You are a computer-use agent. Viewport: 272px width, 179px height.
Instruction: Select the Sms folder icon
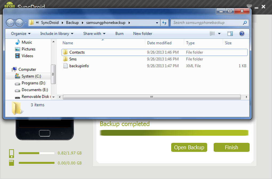pos(65,59)
